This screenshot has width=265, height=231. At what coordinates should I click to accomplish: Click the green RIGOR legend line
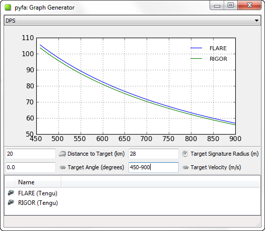tap(196, 59)
